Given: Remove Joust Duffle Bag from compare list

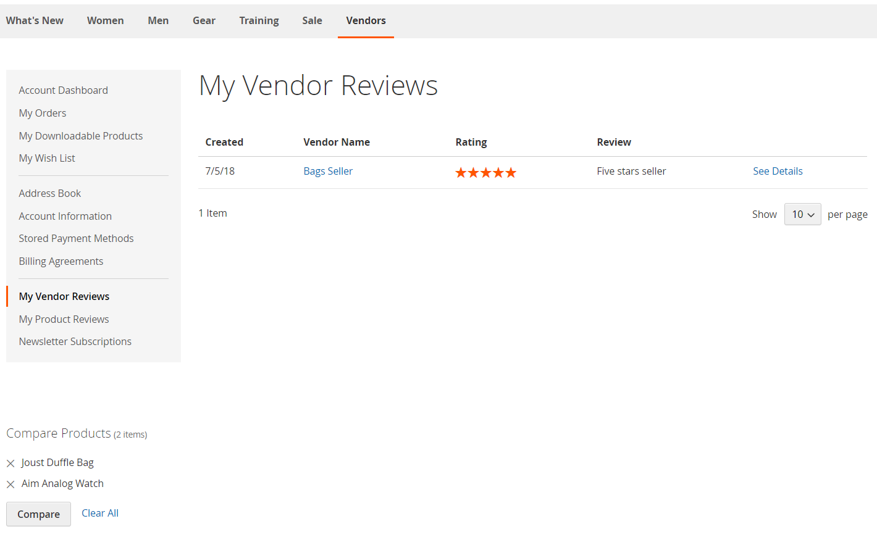Looking at the screenshot, I should (x=10, y=463).
